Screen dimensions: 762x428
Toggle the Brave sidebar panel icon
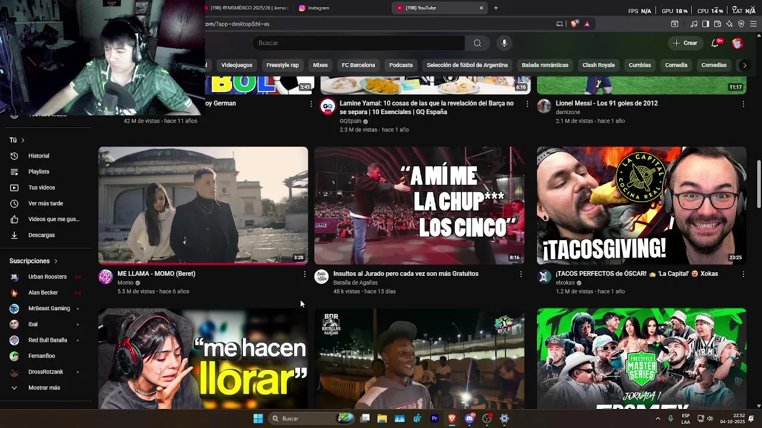[705, 24]
